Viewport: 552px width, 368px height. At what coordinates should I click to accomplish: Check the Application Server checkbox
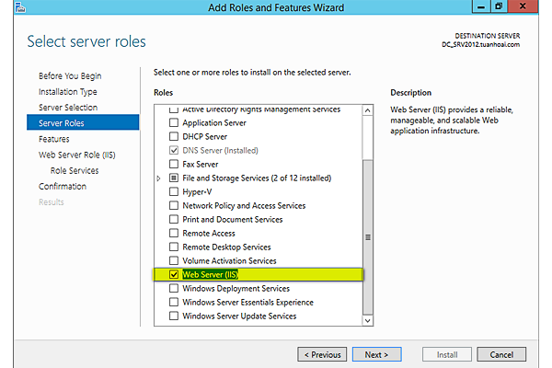tap(174, 122)
